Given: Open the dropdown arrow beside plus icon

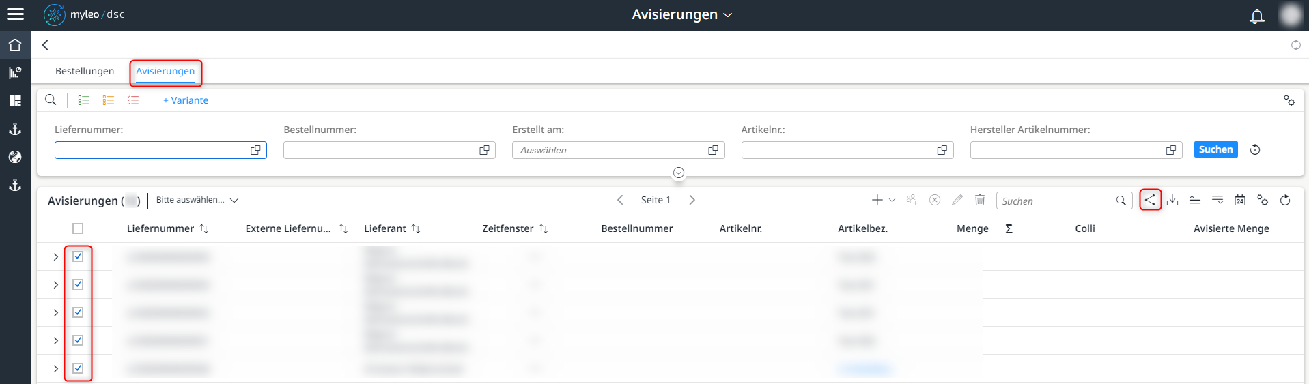Looking at the screenshot, I should (x=892, y=201).
